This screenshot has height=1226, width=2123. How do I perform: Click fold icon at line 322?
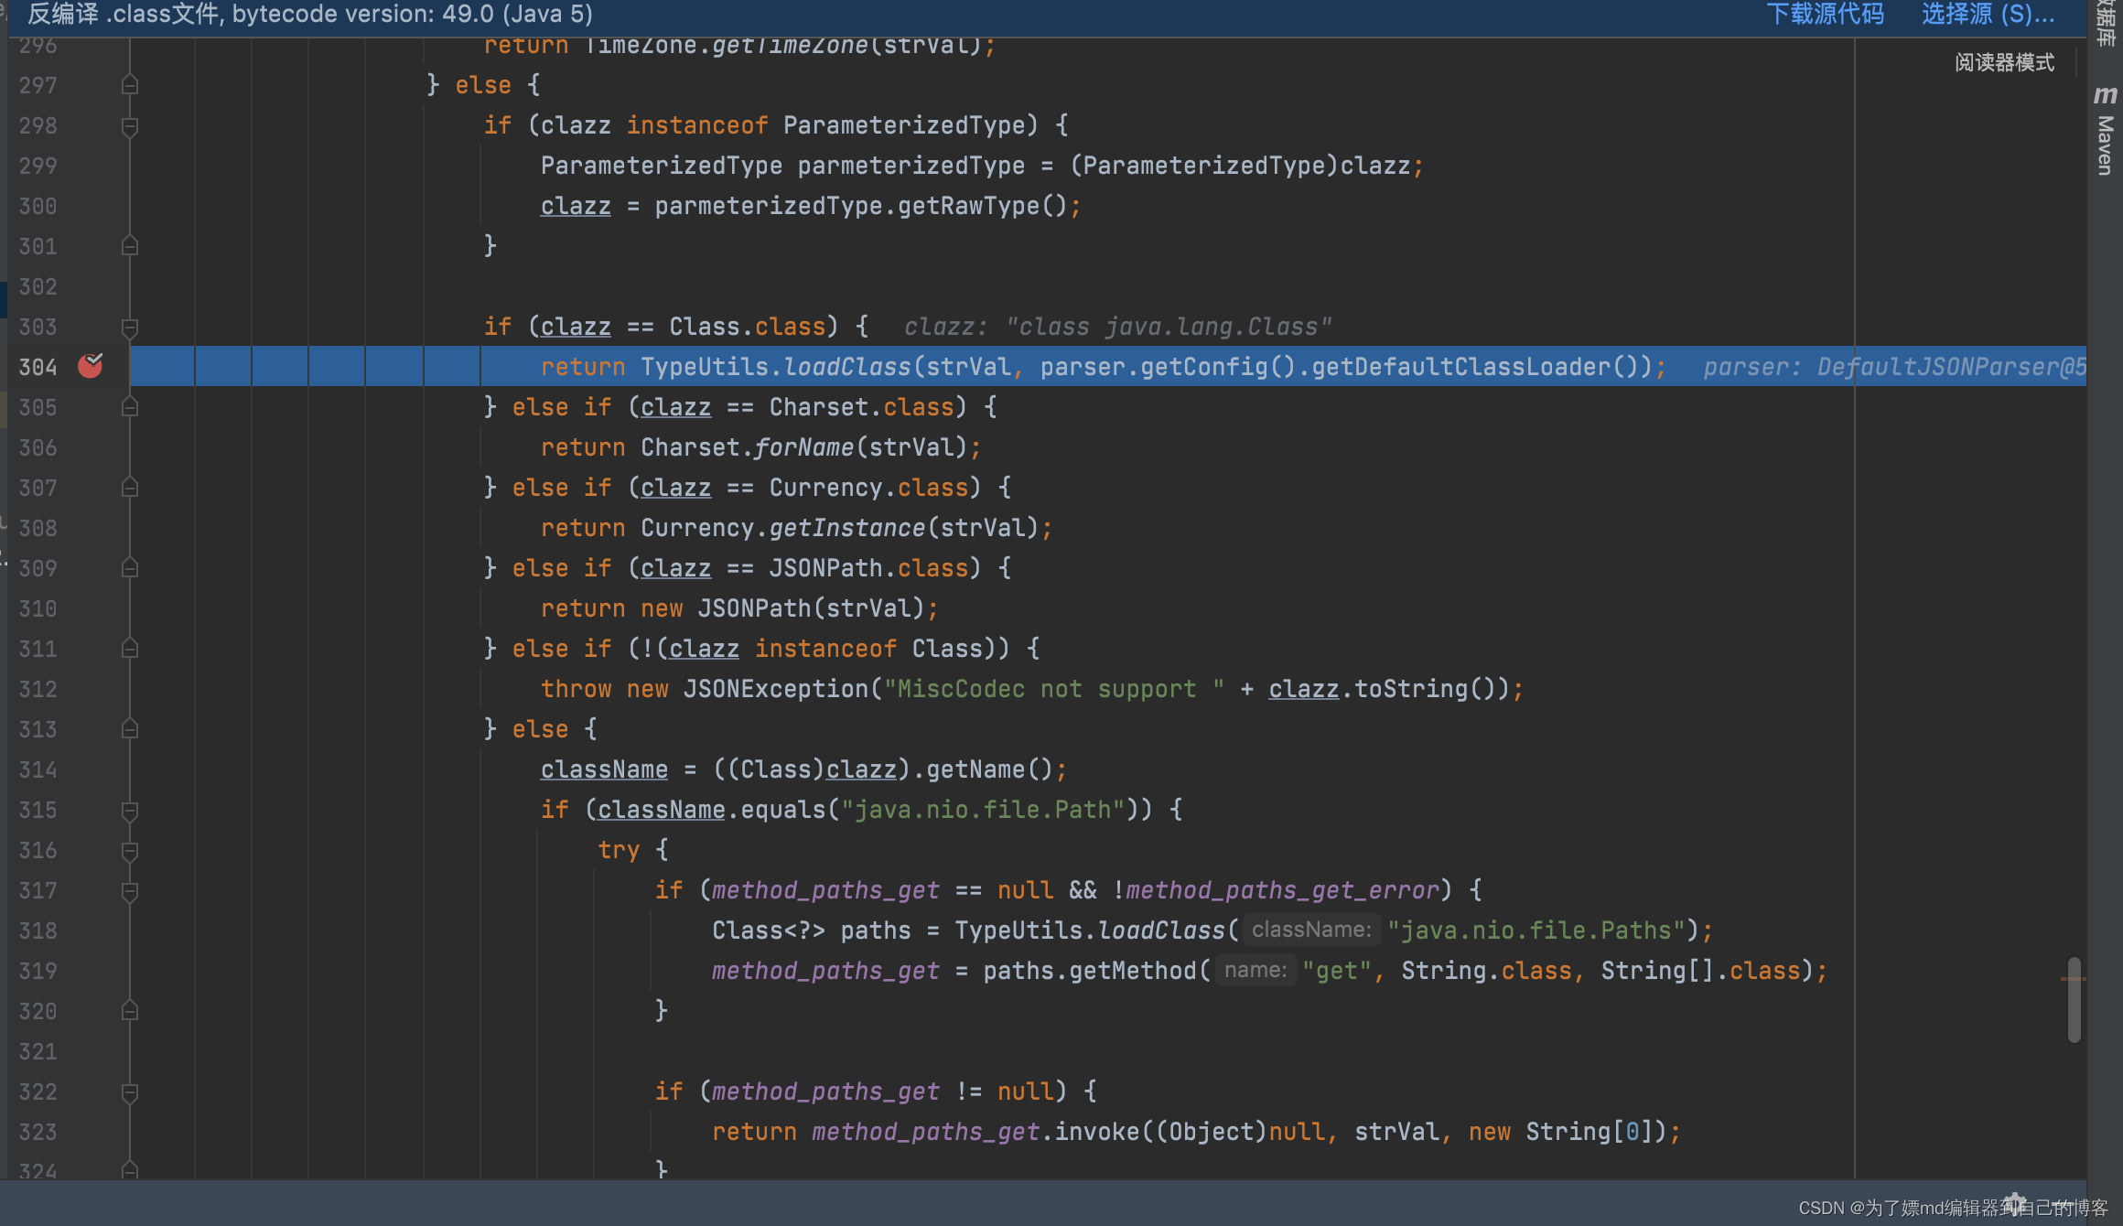[x=130, y=1092]
